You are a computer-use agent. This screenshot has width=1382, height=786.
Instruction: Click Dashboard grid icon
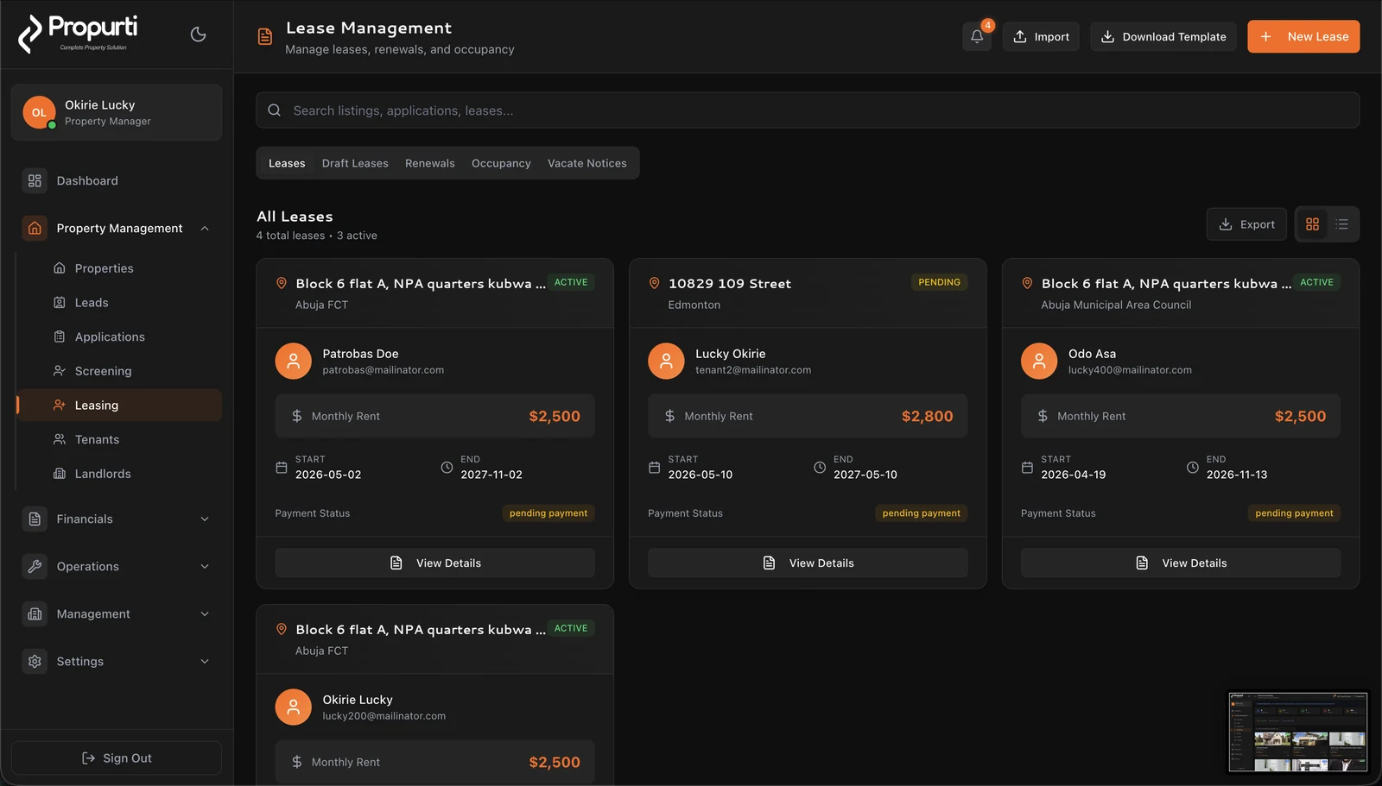35,180
